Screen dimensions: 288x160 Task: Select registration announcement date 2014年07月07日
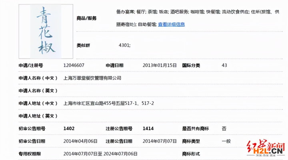pyautogui.click(x=160, y=141)
